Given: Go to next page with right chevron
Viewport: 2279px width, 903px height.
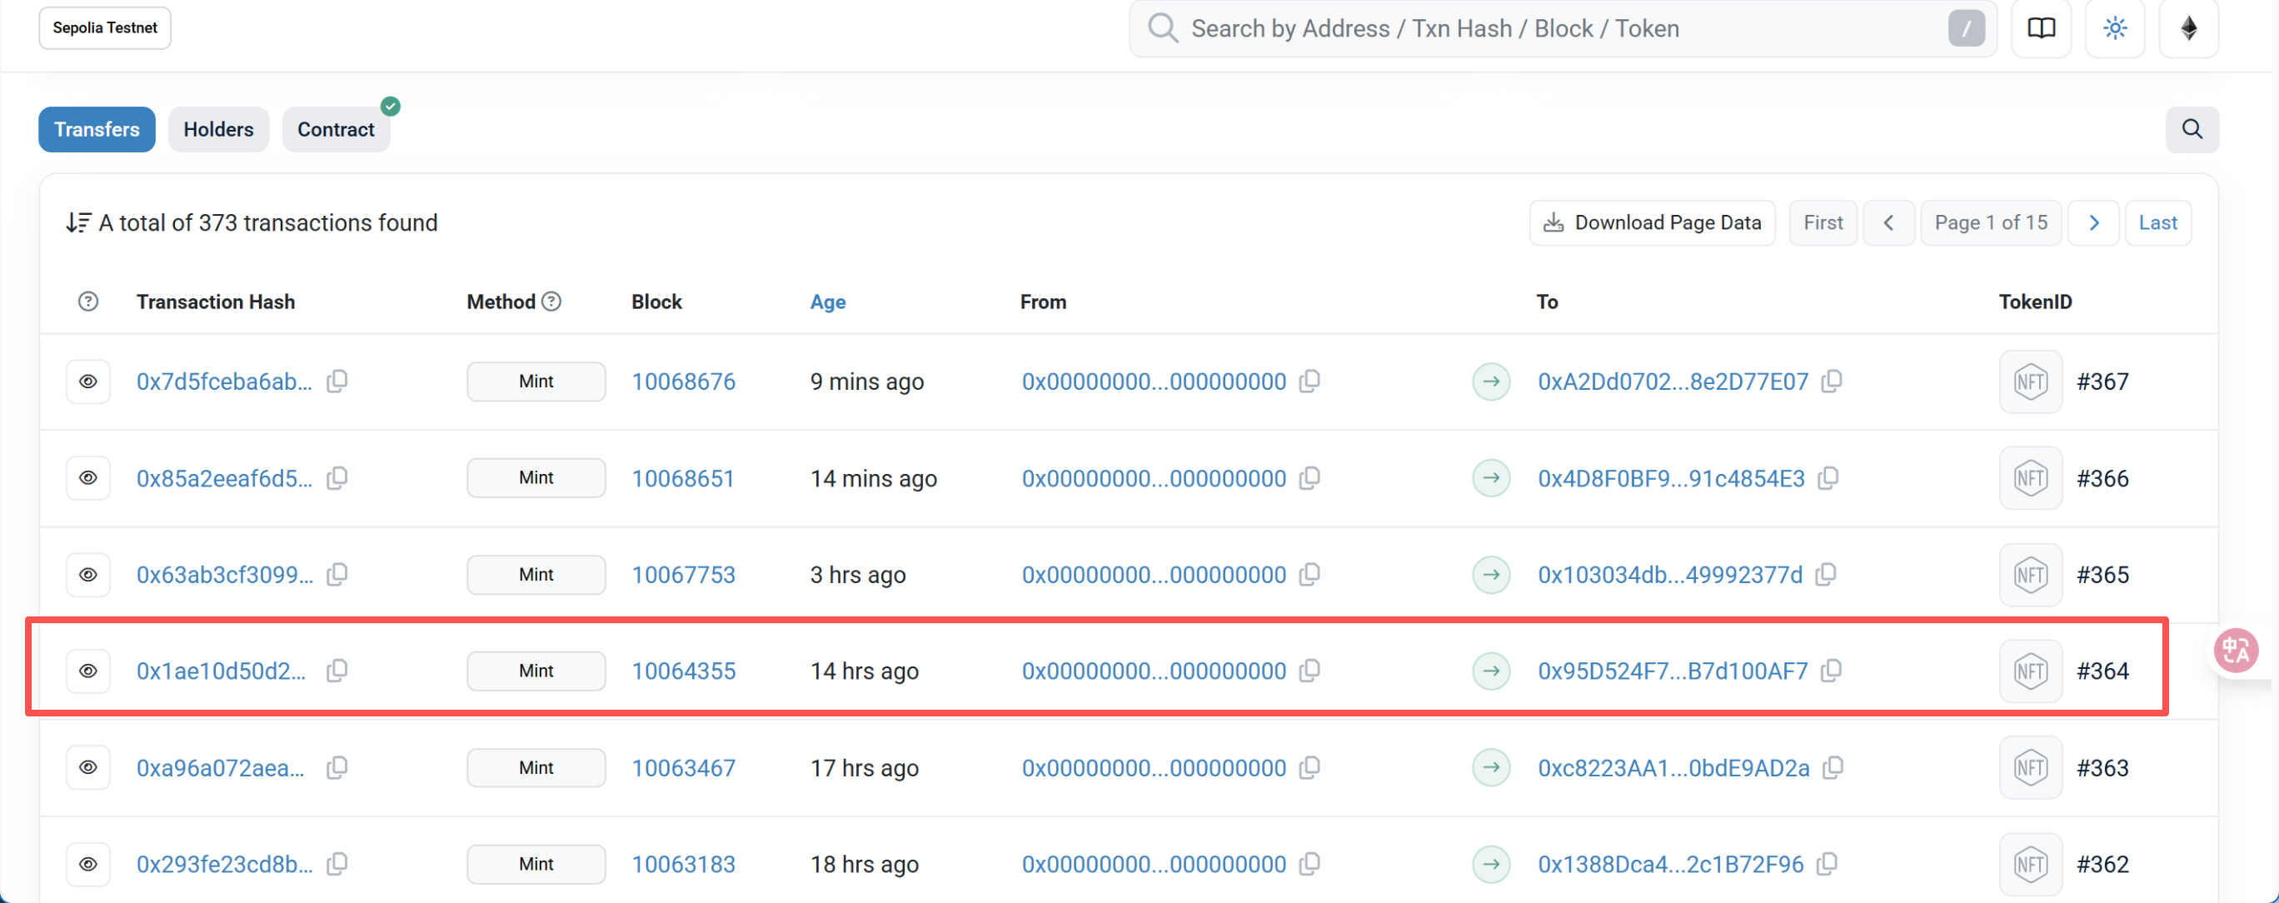Looking at the screenshot, I should point(2093,223).
